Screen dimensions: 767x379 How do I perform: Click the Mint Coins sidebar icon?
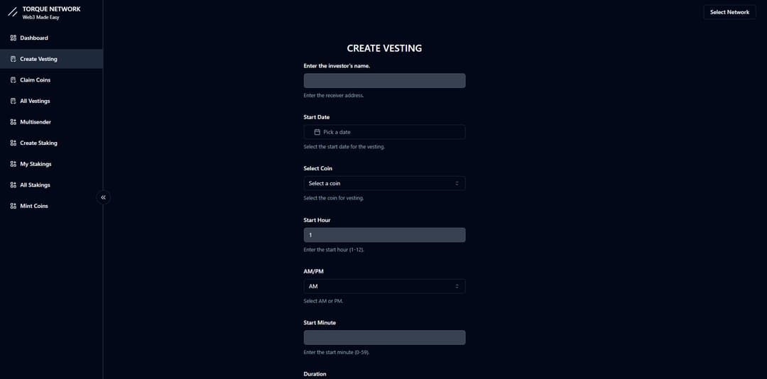13,206
